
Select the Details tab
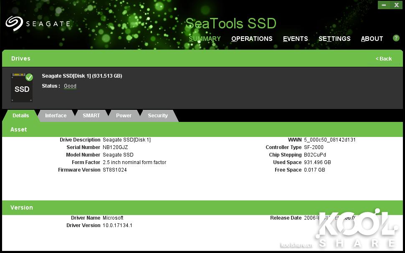pyautogui.click(x=20, y=115)
